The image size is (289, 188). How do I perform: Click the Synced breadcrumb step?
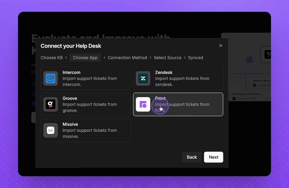click(195, 58)
